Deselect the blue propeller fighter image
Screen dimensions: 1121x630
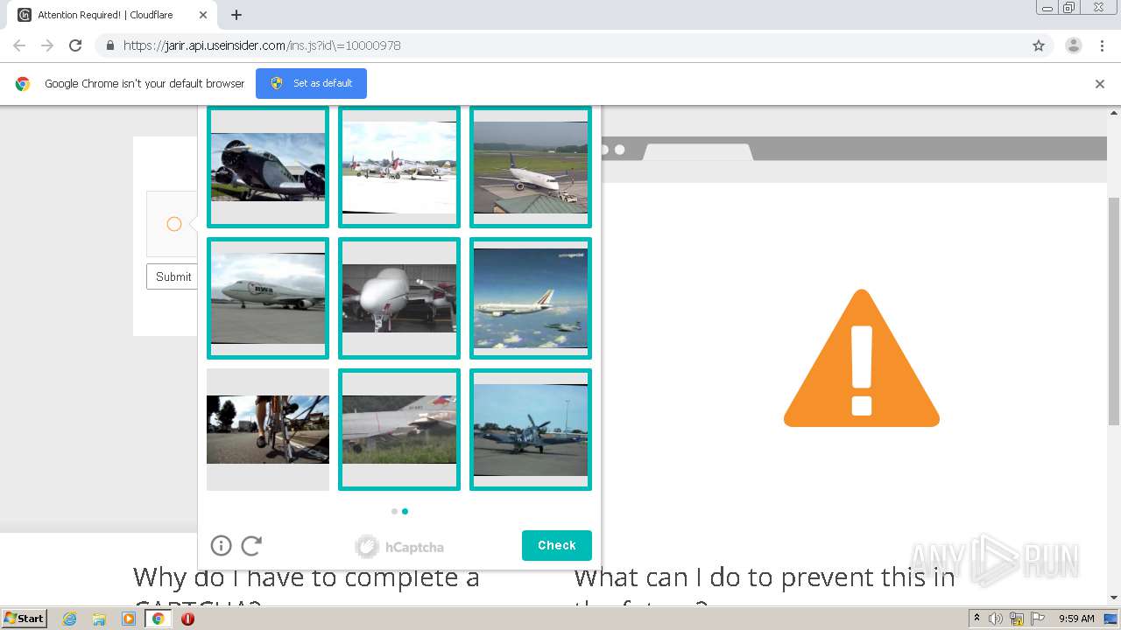click(531, 430)
